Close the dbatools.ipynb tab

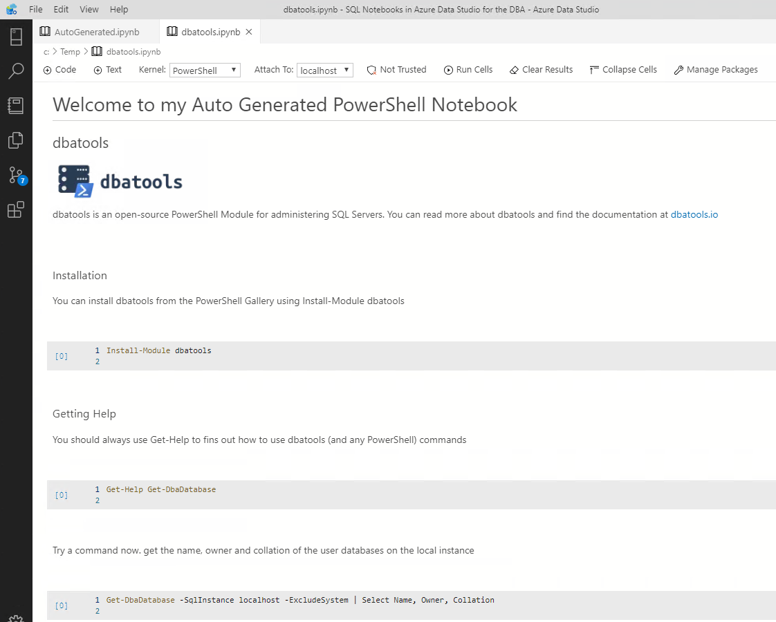pos(249,32)
